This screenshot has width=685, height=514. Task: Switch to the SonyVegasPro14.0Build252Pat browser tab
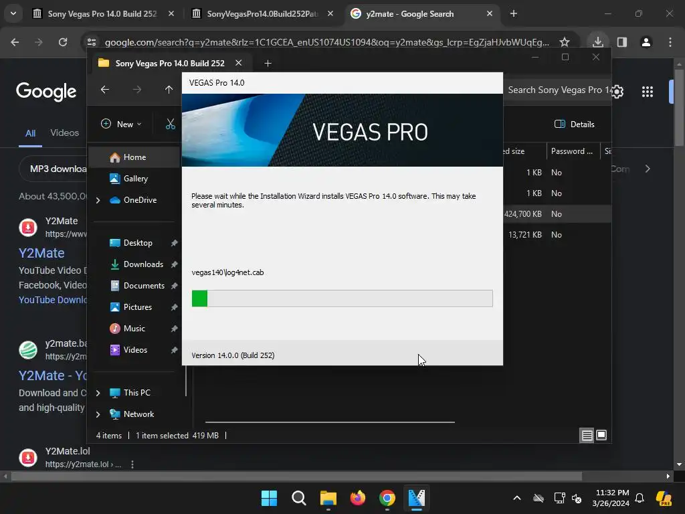262,14
